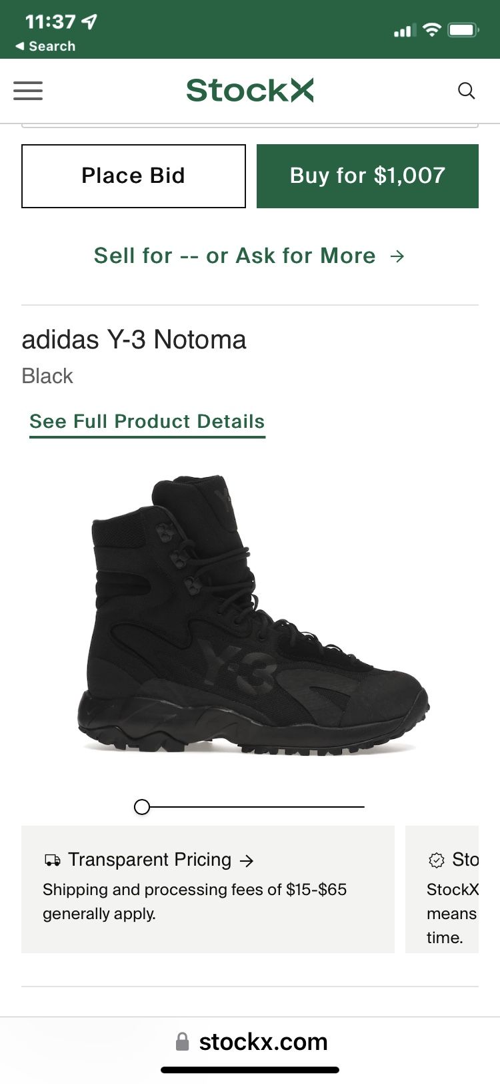Screen dimensions: 500x1084
Task: Tap the arrow after Ask for More
Action: (397, 256)
